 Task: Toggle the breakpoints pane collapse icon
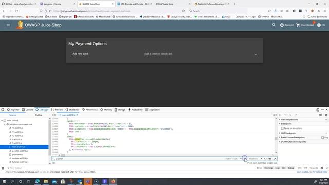pos(275,115)
